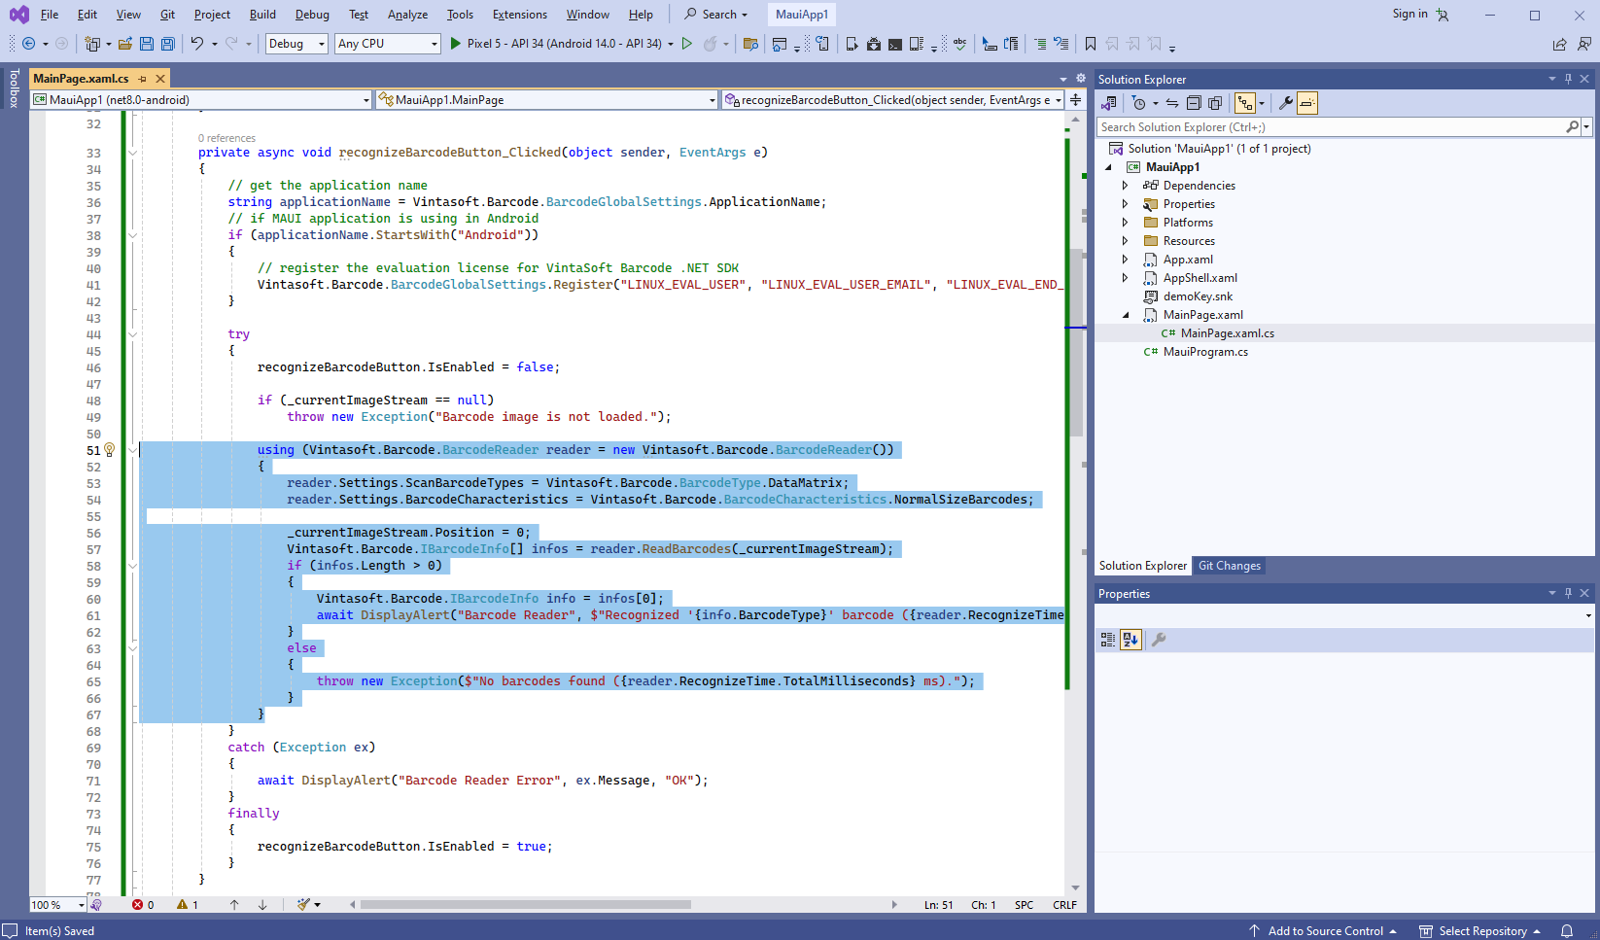Image resolution: width=1600 pixels, height=940 pixels.
Task: Click Pending Changes Filter clock icon
Action: pos(1139,103)
